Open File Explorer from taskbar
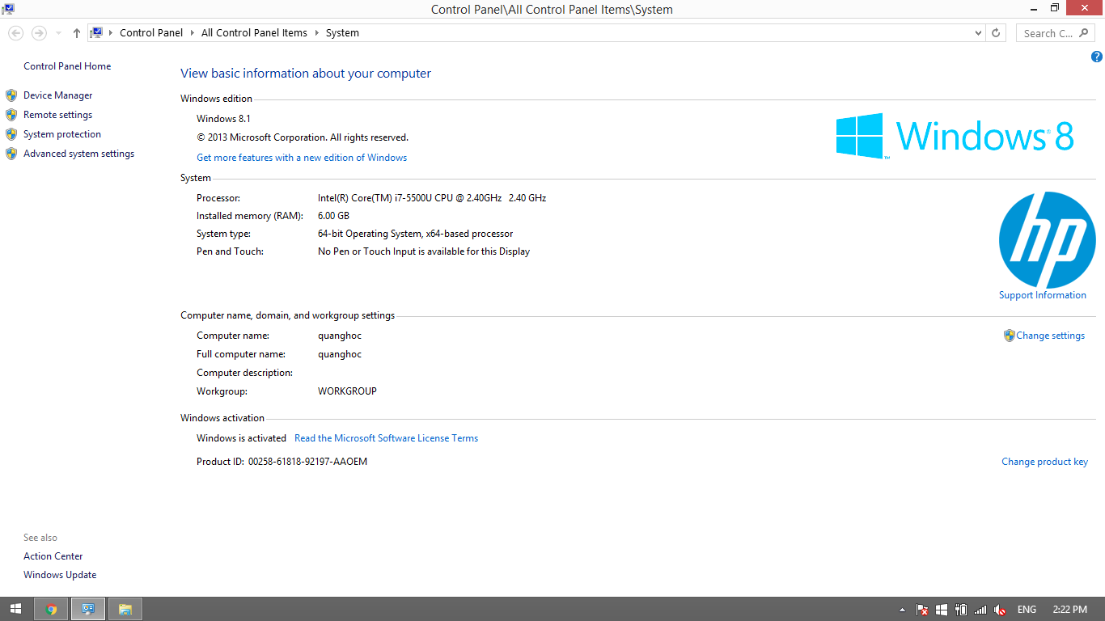This screenshot has width=1105, height=621. tap(125, 609)
